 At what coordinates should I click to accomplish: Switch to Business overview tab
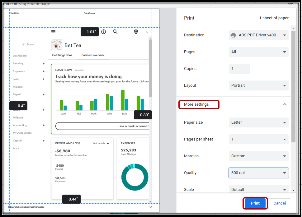pos(93,55)
